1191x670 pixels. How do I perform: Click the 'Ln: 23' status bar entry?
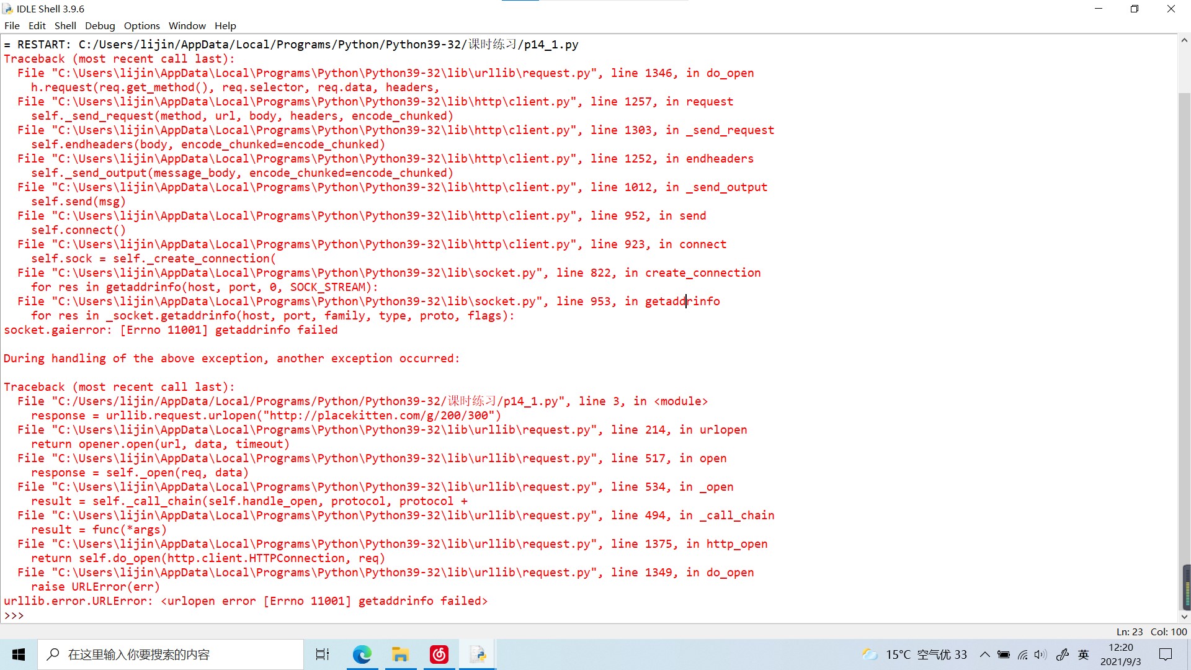tap(1129, 632)
